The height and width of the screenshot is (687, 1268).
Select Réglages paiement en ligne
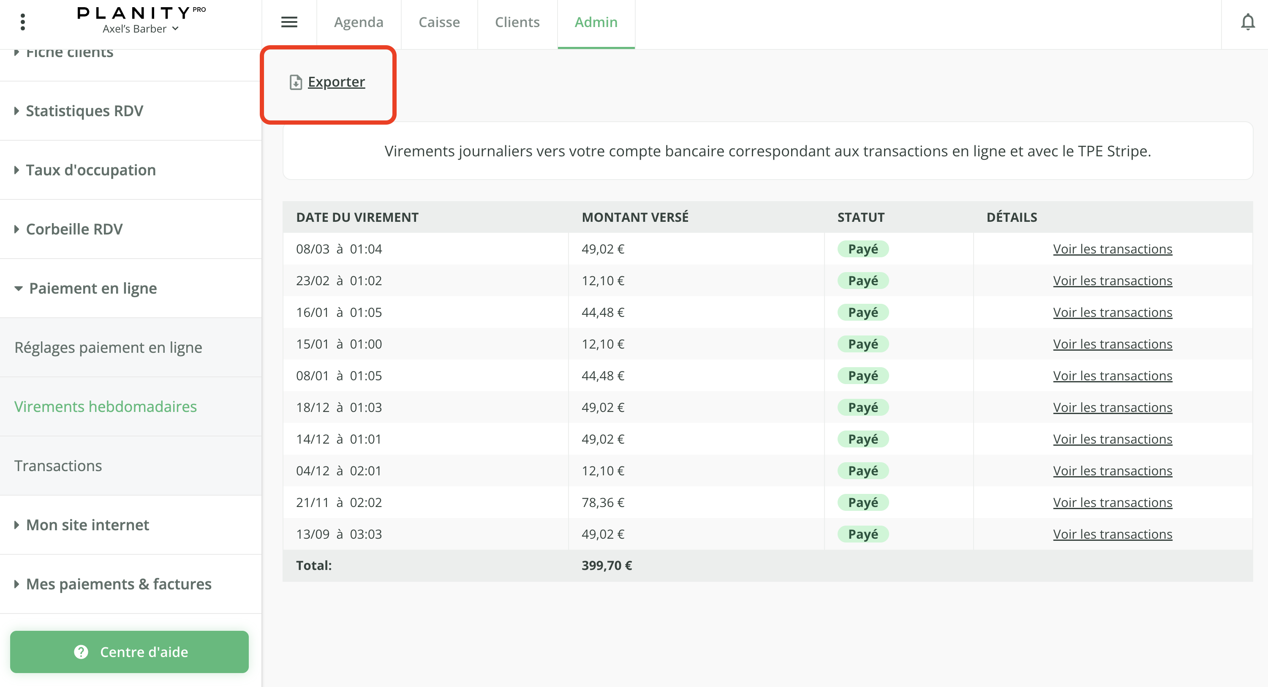(x=108, y=347)
